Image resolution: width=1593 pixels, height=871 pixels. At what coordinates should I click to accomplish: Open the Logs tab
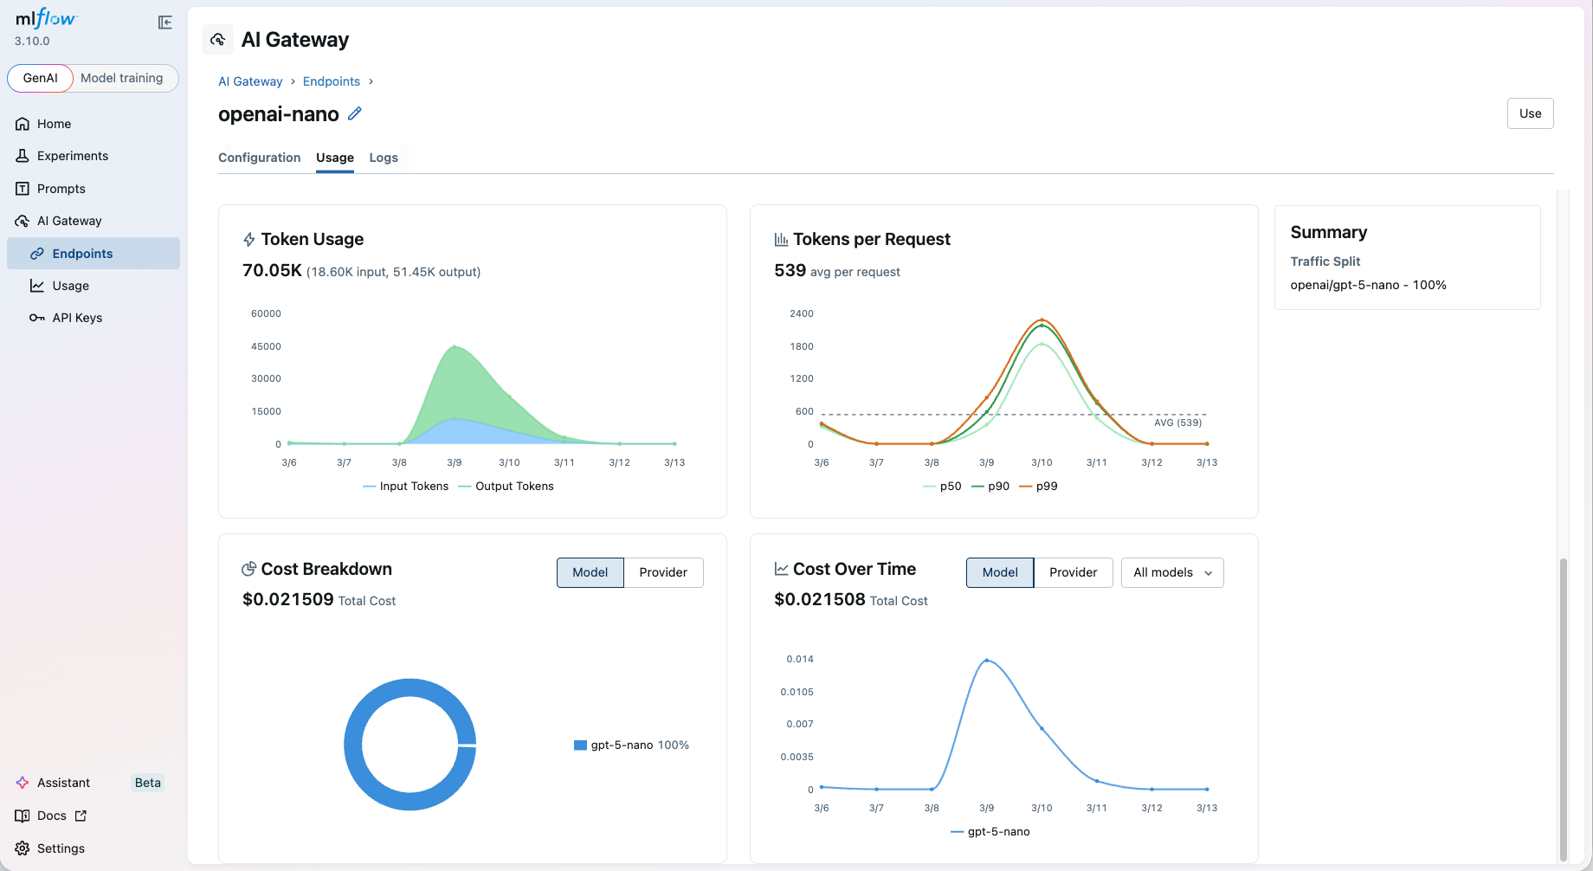(384, 158)
